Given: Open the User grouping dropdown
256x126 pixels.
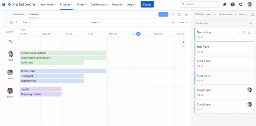Looking at the screenshot, I should [x=96, y=22].
